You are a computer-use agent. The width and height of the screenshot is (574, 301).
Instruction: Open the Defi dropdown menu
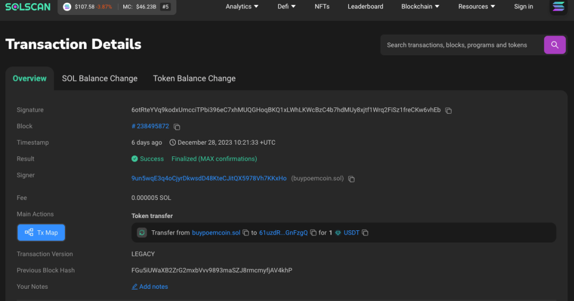(x=287, y=6)
